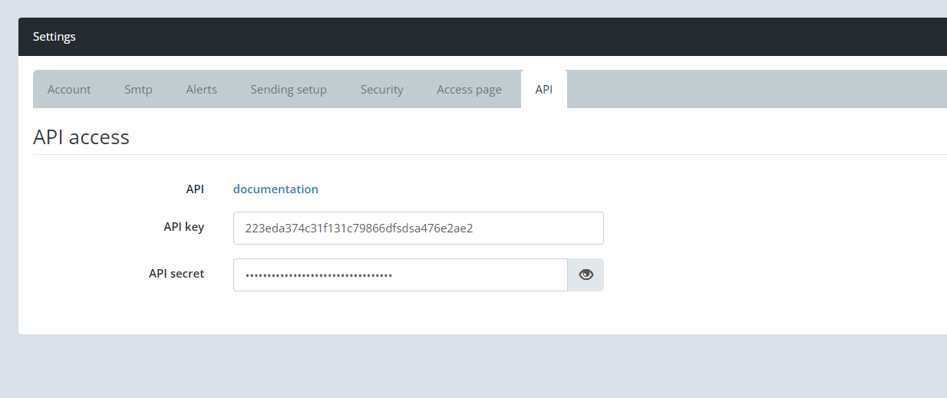Focus the API key text field

pyautogui.click(x=418, y=228)
